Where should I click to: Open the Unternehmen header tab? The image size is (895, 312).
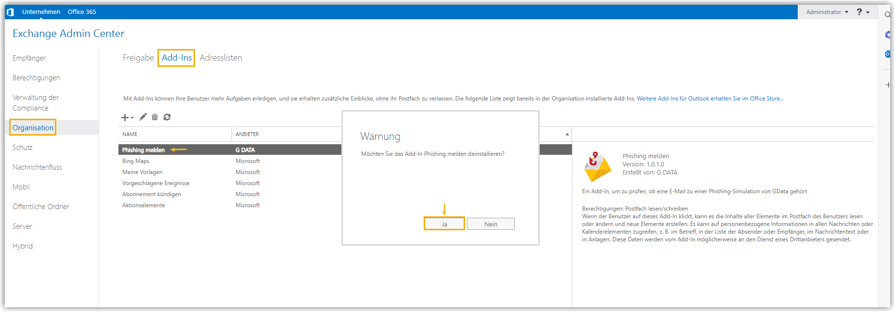(41, 12)
